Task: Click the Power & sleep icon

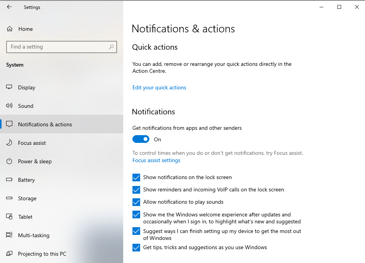Action: click(9, 161)
